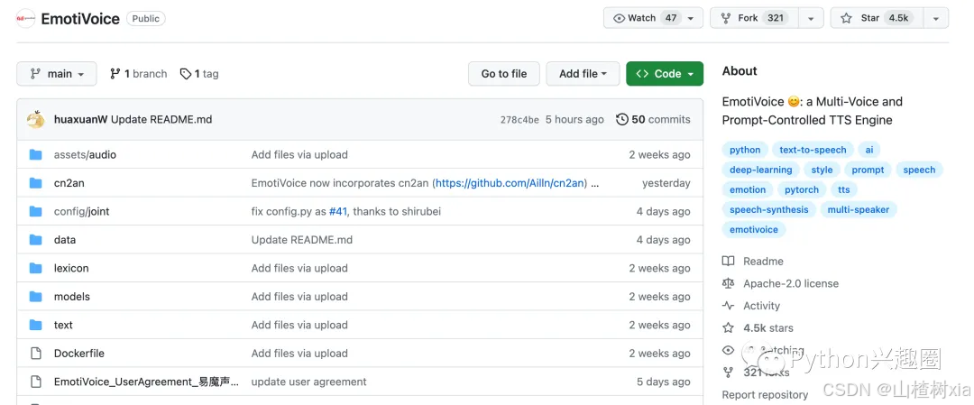974x405 pixels.
Task: Click the history clock icon by 50 commits
Action: (621, 119)
